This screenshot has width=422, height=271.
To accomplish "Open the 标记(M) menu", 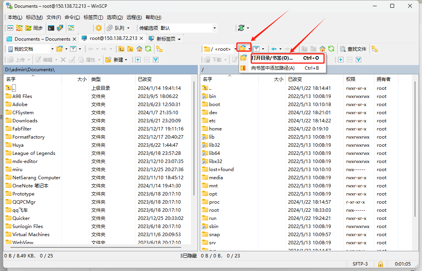I will click(34, 17).
